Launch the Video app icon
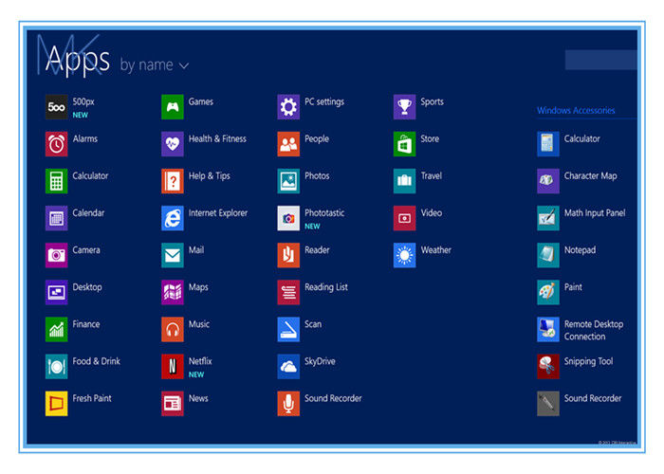Viewport: 664px width, 474px height. (404, 218)
